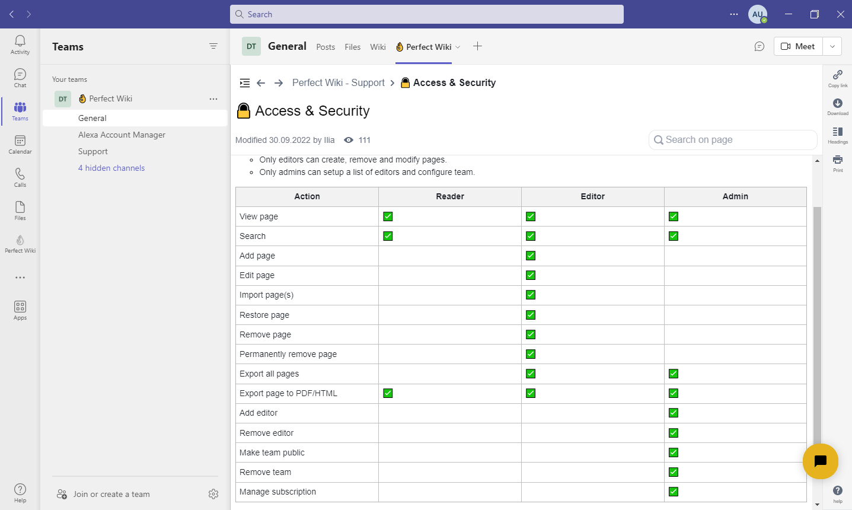The image size is (852, 510).
Task: Switch to the Files tab
Action: tap(352, 46)
